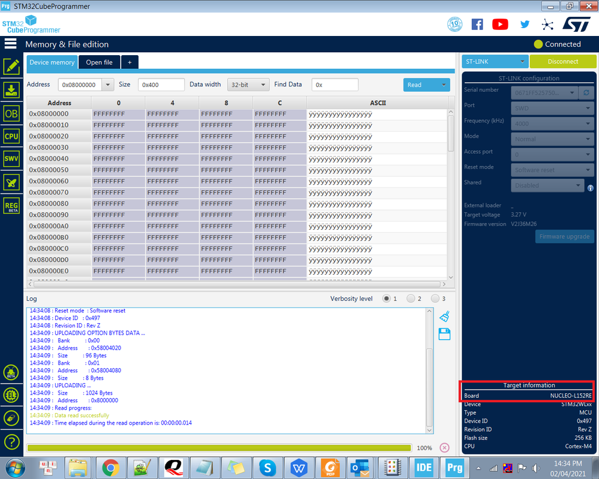Open the Facebook link icon

[477, 25]
